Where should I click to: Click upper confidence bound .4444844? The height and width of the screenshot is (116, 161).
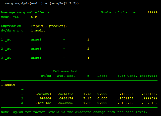(x=150, y=98)
